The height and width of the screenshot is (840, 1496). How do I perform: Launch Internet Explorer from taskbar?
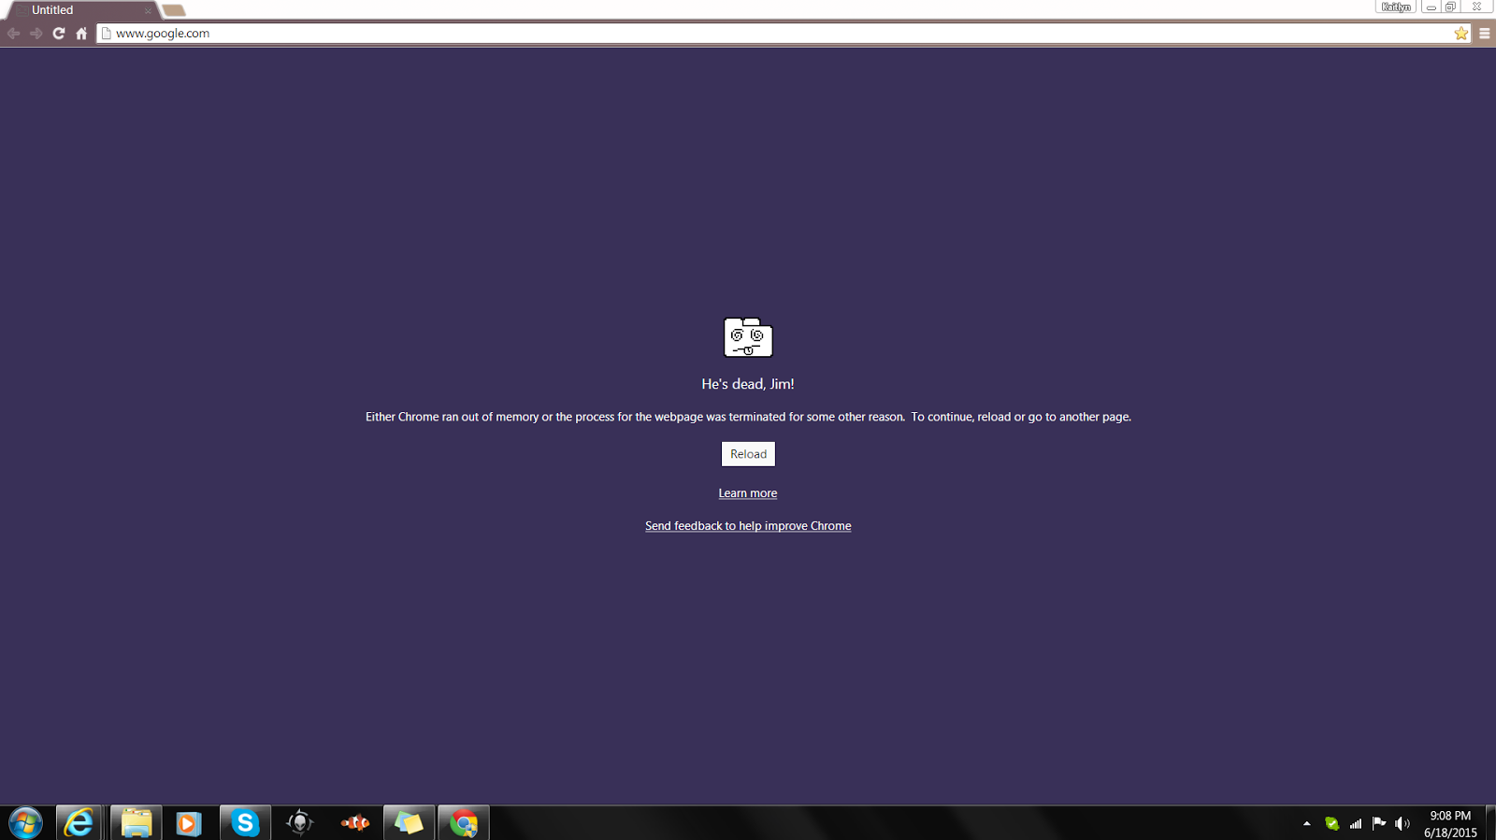[79, 823]
